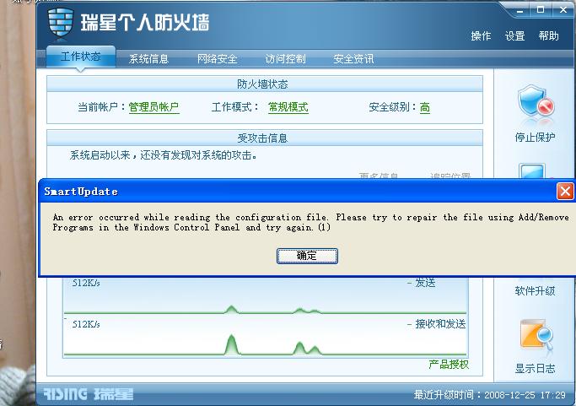Open the 安全资讯 tab
This screenshot has height=406, width=576.
(353, 59)
